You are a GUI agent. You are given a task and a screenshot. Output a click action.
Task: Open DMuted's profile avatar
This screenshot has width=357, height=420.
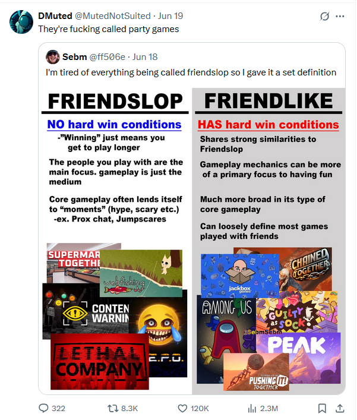21,22
